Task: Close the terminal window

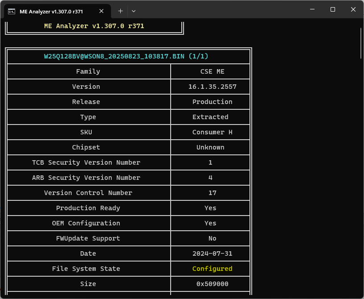Action: (x=353, y=9)
